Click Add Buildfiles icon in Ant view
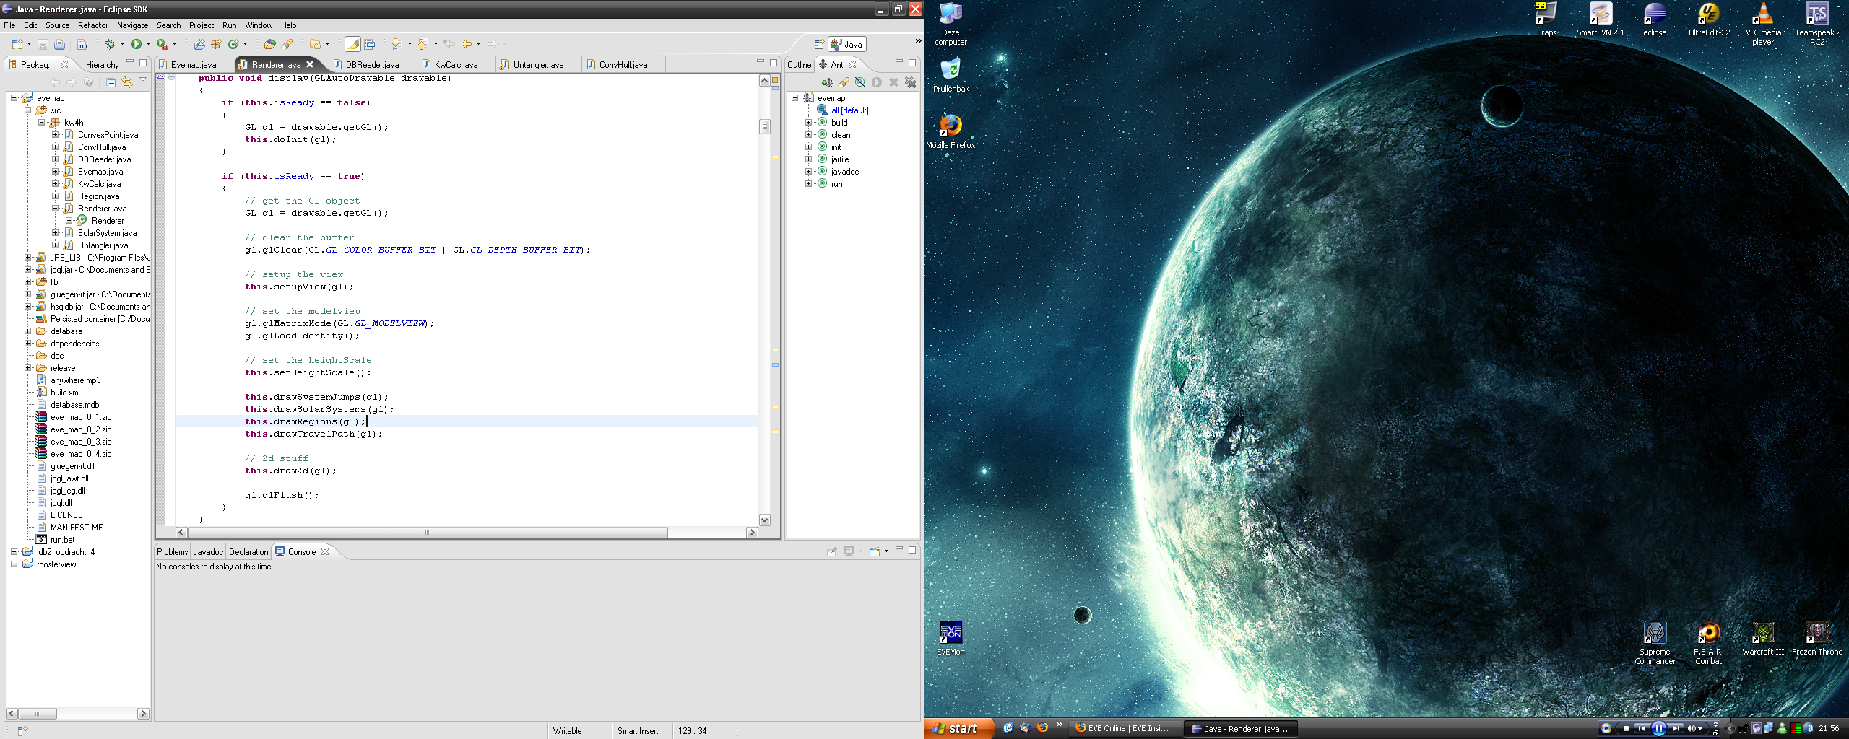Image resolution: width=1849 pixels, height=739 pixels. tap(827, 82)
